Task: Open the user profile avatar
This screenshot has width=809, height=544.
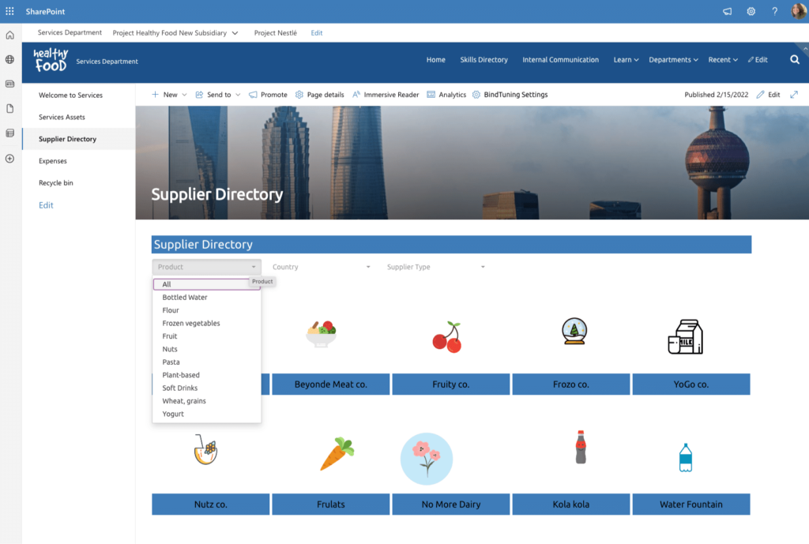Action: point(798,11)
